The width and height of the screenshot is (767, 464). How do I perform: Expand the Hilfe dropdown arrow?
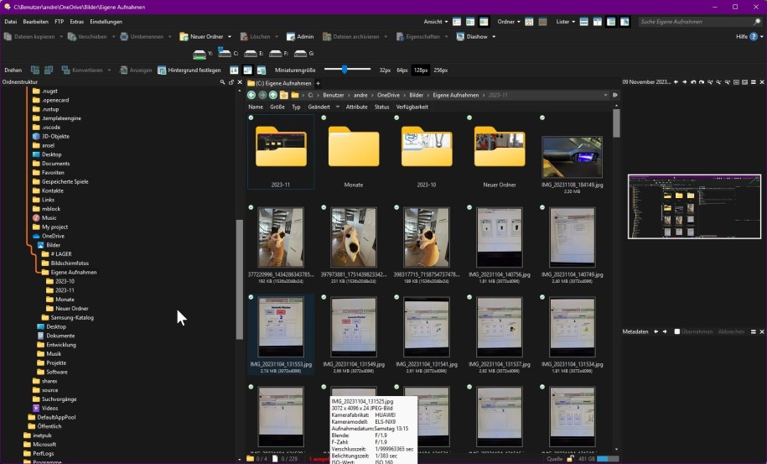(762, 37)
